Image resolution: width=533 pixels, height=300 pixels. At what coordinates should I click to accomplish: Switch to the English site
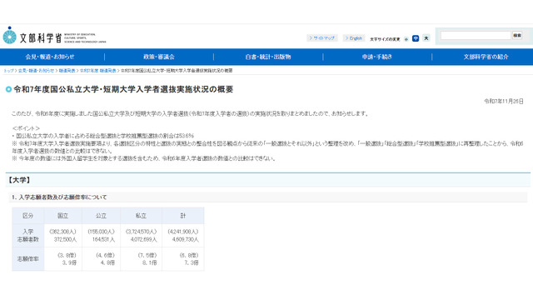[353, 38]
